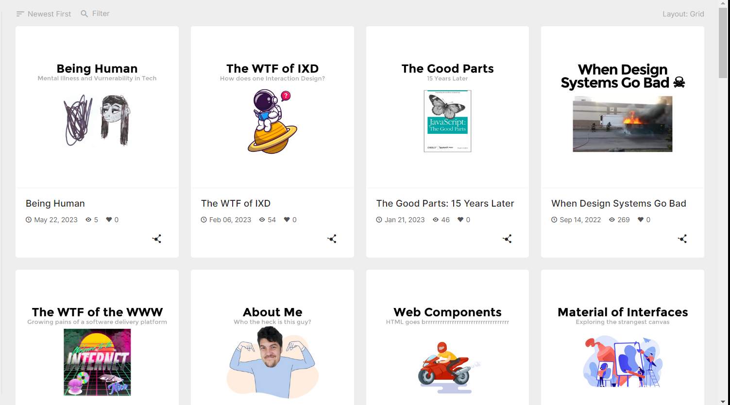
Task: Open the JavaScript Good Parts book thumbnail
Action: [447, 107]
